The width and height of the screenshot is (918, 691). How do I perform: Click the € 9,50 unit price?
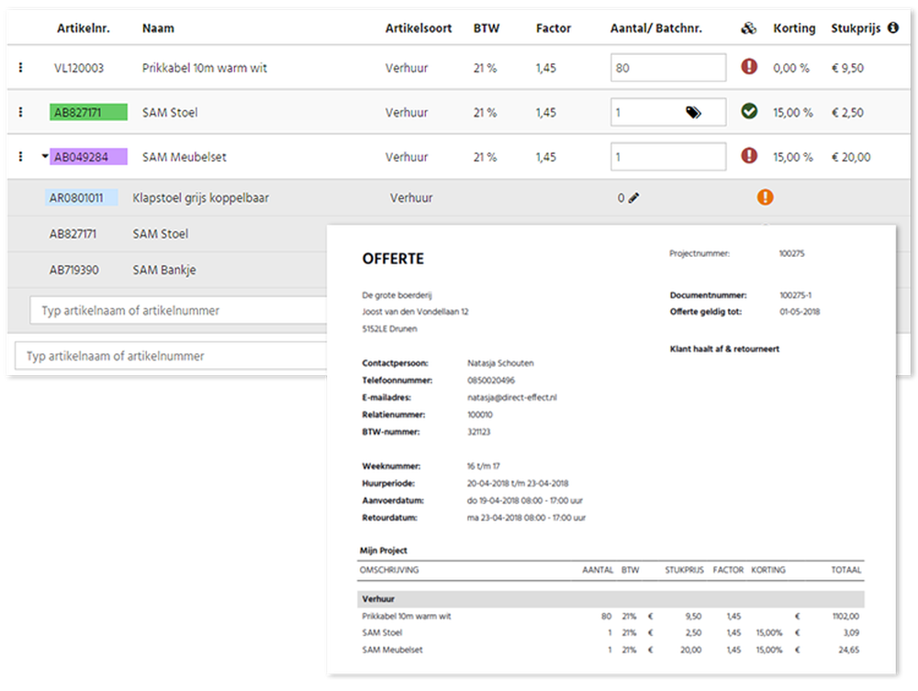coord(847,68)
